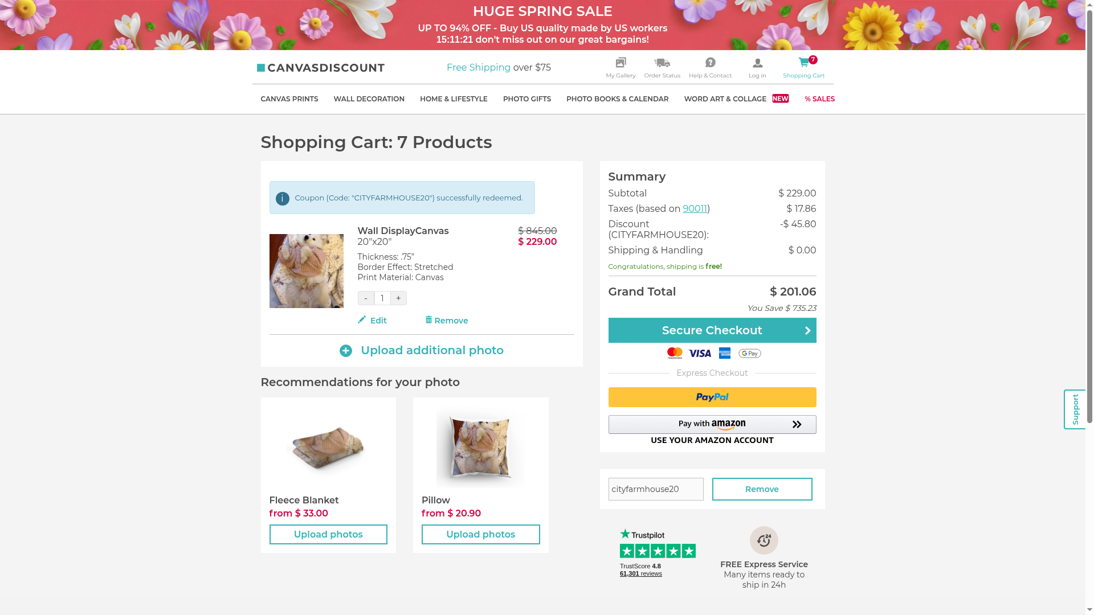Click the trash Remove icon for canvas
The height and width of the screenshot is (615, 1094).
click(428, 320)
